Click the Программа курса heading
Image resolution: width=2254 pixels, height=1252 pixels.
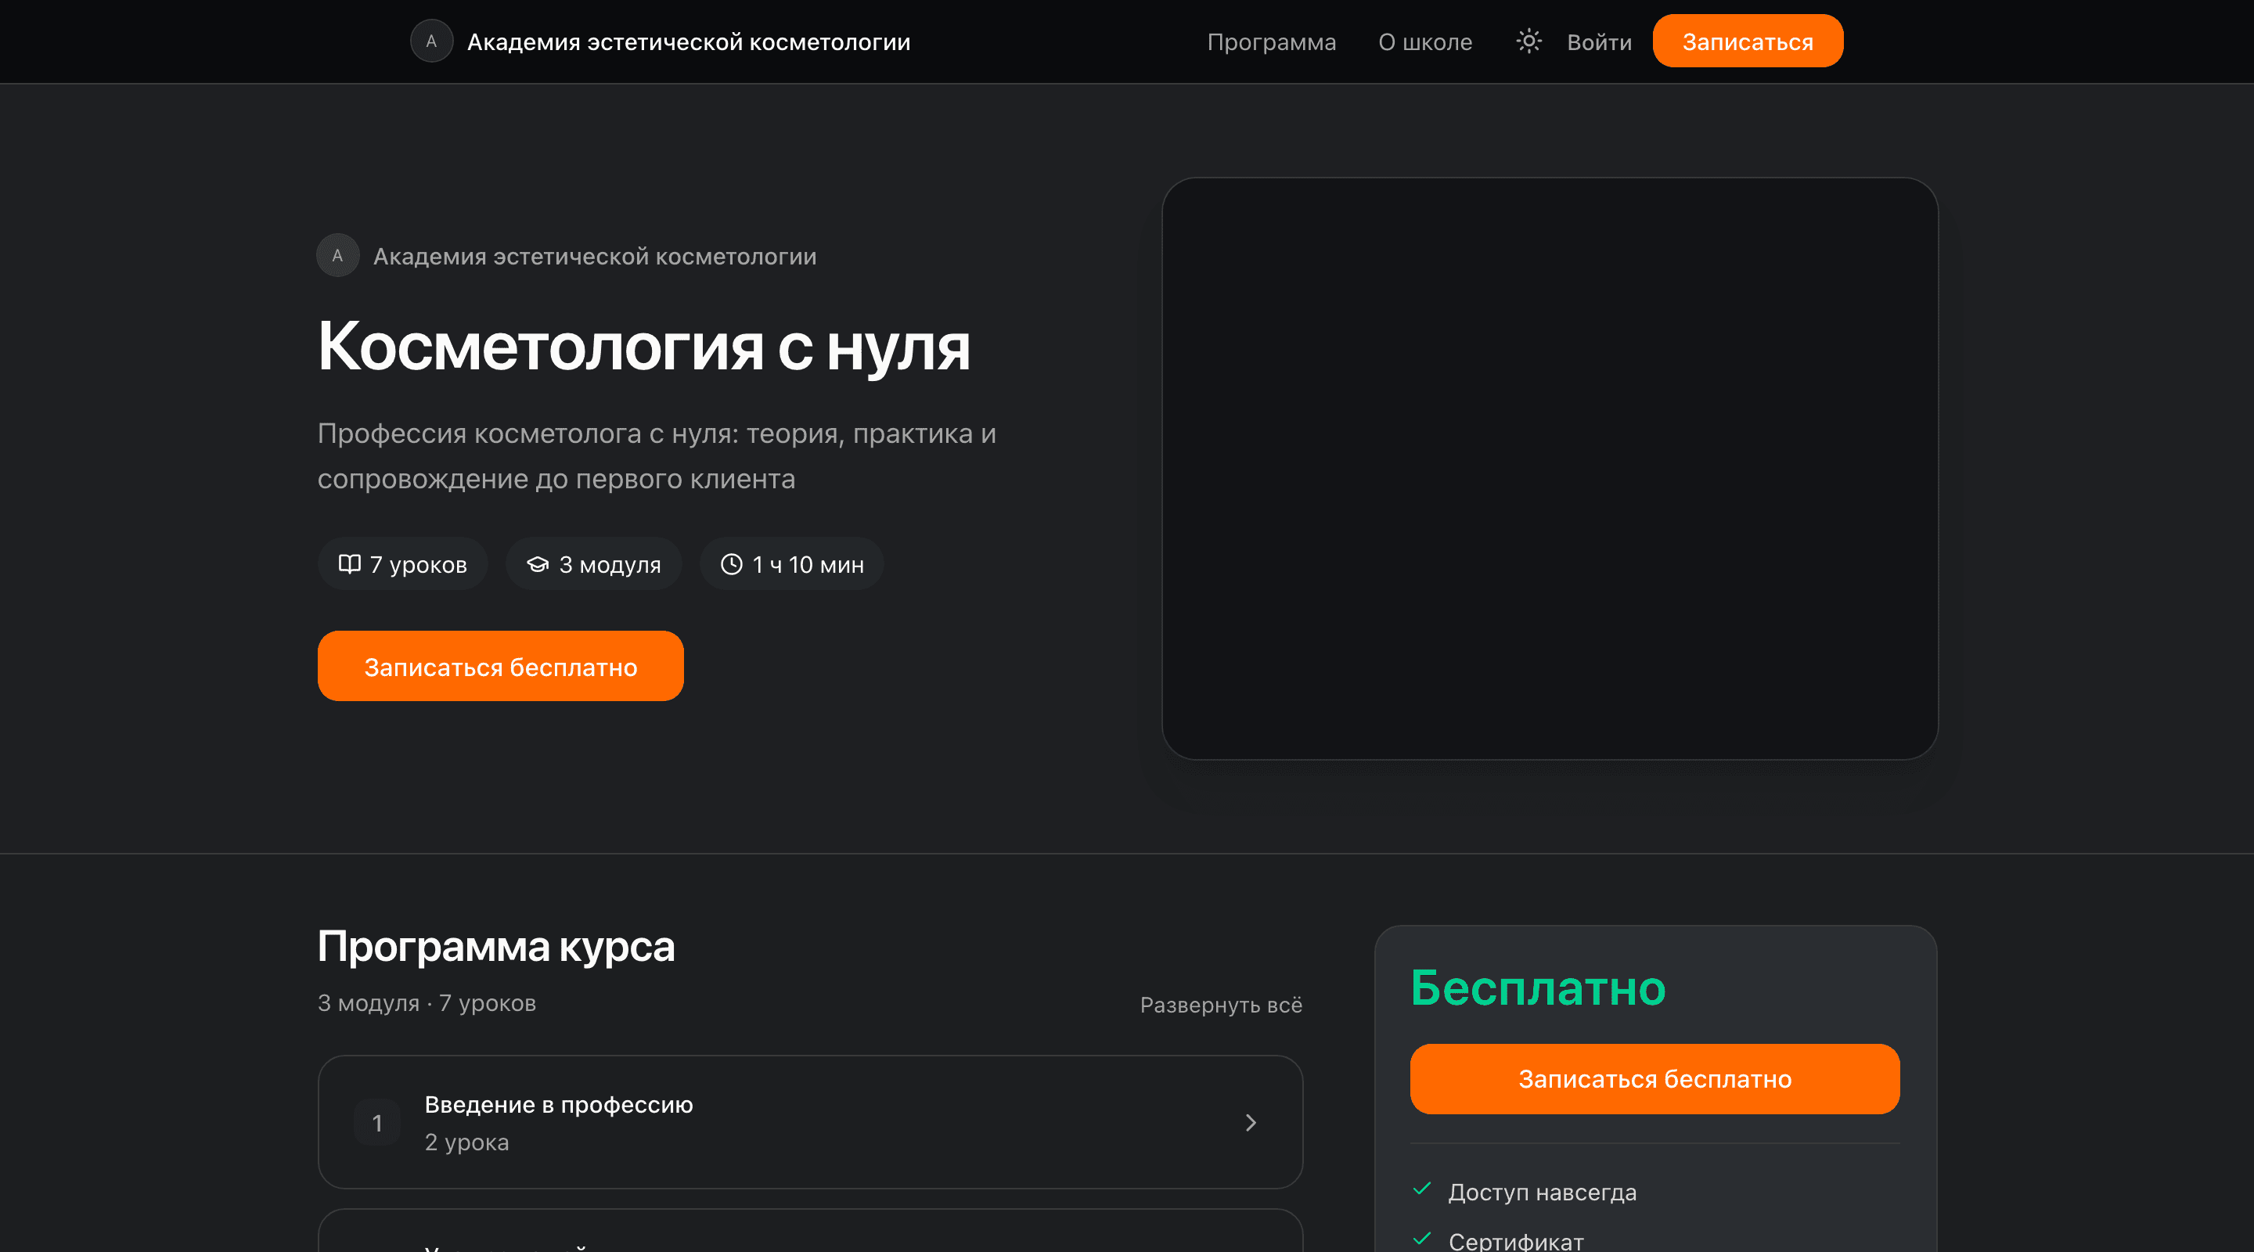(496, 947)
